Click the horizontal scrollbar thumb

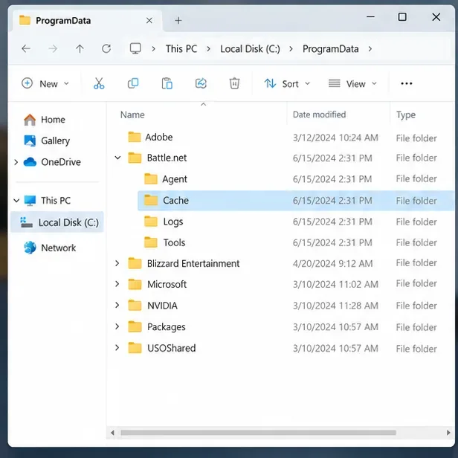click(258, 433)
